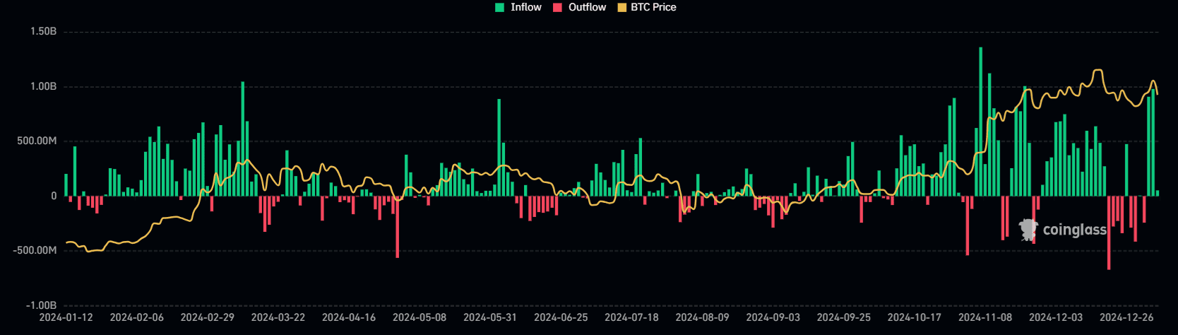Click the 0 baseline y-axis label
The image size is (1178, 335).
coord(54,196)
